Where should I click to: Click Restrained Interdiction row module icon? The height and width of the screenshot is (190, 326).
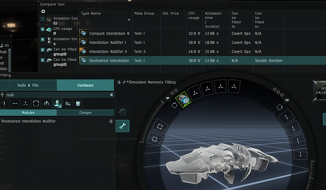pos(83,61)
